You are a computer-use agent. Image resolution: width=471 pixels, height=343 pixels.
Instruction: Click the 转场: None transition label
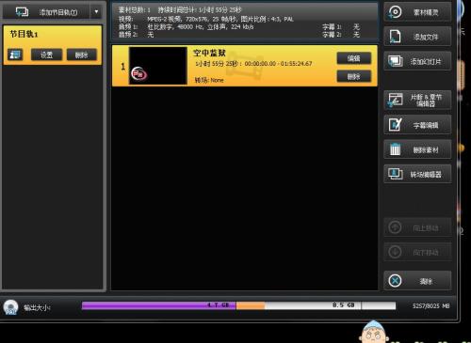[x=209, y=80]
